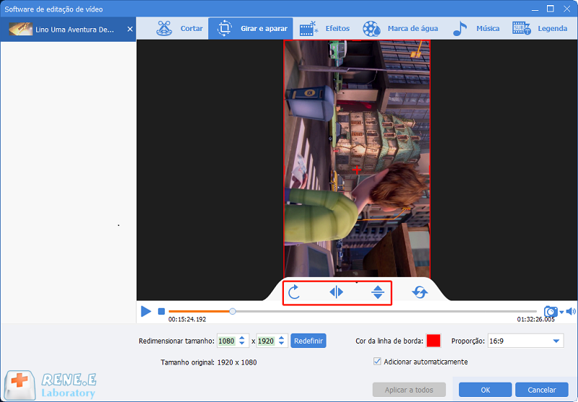This screenshot has height=402, width=578.
Task: Reset rotation with the refresh icon
Action: click(420, 292)
